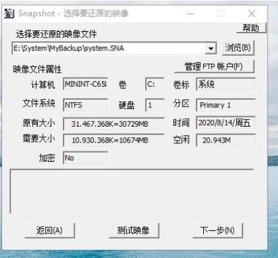Click the 文件系统 field showing NTFS
This screenshot has width=278, height=258.
(85, 105)
